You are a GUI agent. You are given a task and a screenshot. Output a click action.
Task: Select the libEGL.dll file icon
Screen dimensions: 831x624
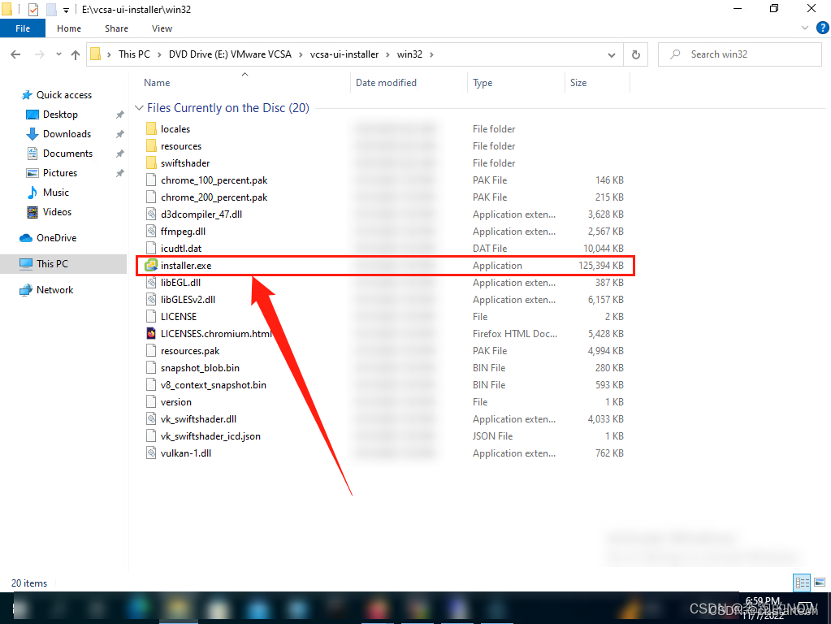(151, 283)
